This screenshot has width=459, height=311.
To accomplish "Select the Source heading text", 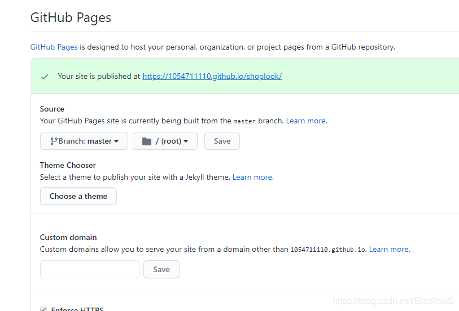I will 52,109.
